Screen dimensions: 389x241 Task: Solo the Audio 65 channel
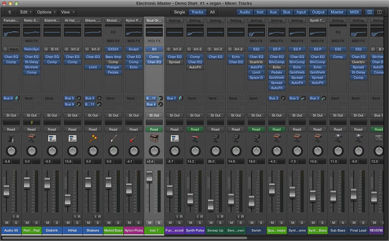click(16, 223)
